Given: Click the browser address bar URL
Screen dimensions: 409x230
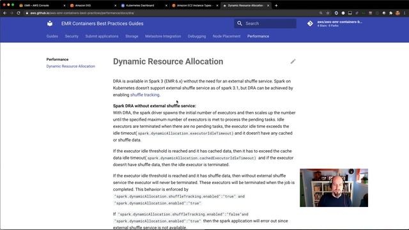Looking at the screenshot, I should 82,13.
